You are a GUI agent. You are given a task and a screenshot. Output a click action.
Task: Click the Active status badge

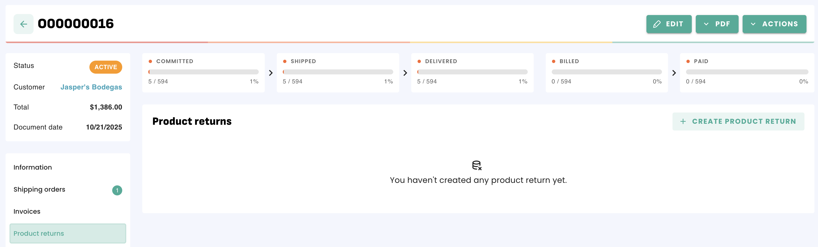[106, 67]
